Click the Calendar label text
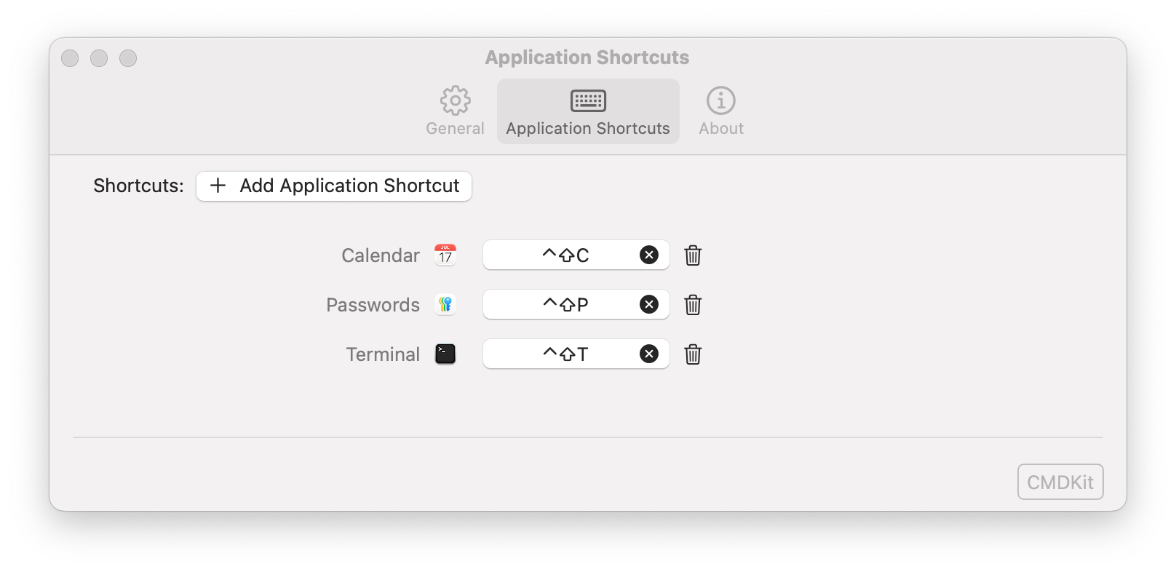The width and height of the screenshot is (1176, 572). 381,255
